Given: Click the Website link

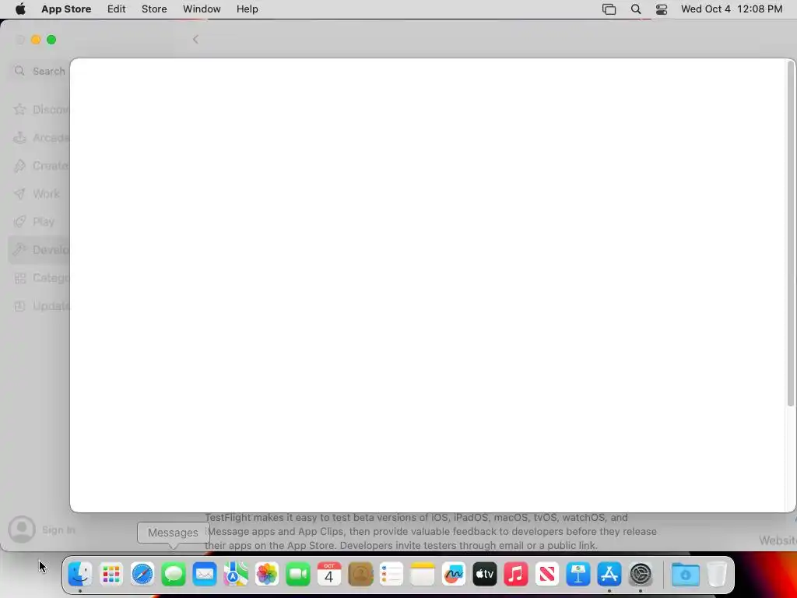Looking at the screenshot, I should coord(778,540).
